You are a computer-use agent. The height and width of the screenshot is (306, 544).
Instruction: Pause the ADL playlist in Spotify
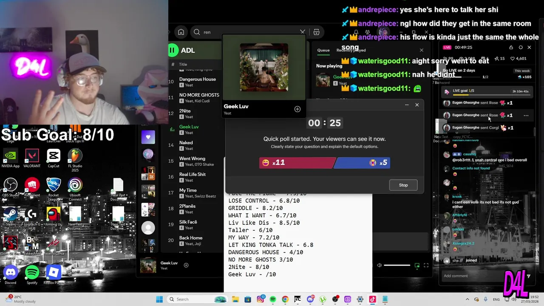coord(173,50)
